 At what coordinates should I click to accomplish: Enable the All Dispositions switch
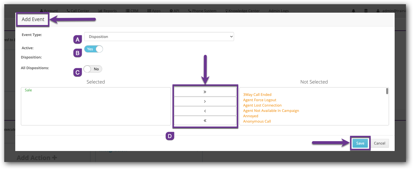pos(93,69)
